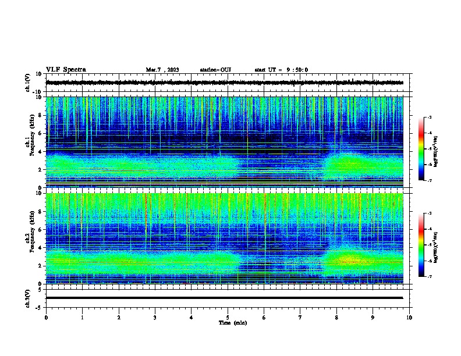The width and height of the screenshot is (461, 356).
Task: Click the date 'Mar.7 , 2023'
Action: [x=162, y=70]
